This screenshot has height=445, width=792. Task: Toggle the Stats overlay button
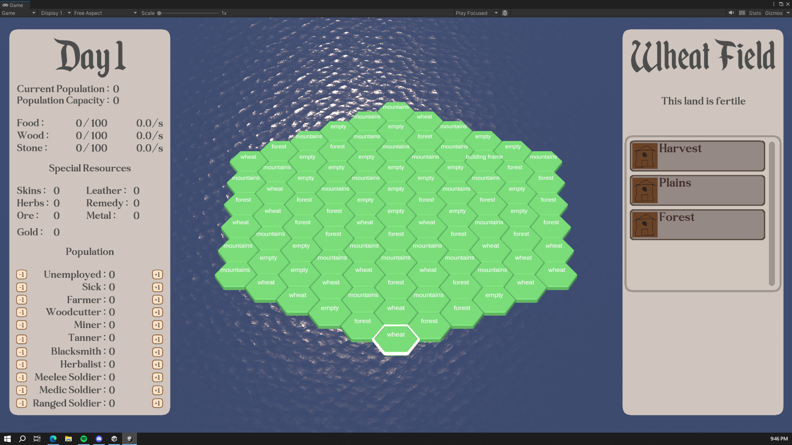[754, 13]
